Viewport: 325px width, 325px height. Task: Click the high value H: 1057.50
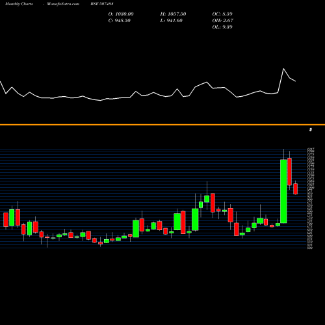click(x=173, y=14)
